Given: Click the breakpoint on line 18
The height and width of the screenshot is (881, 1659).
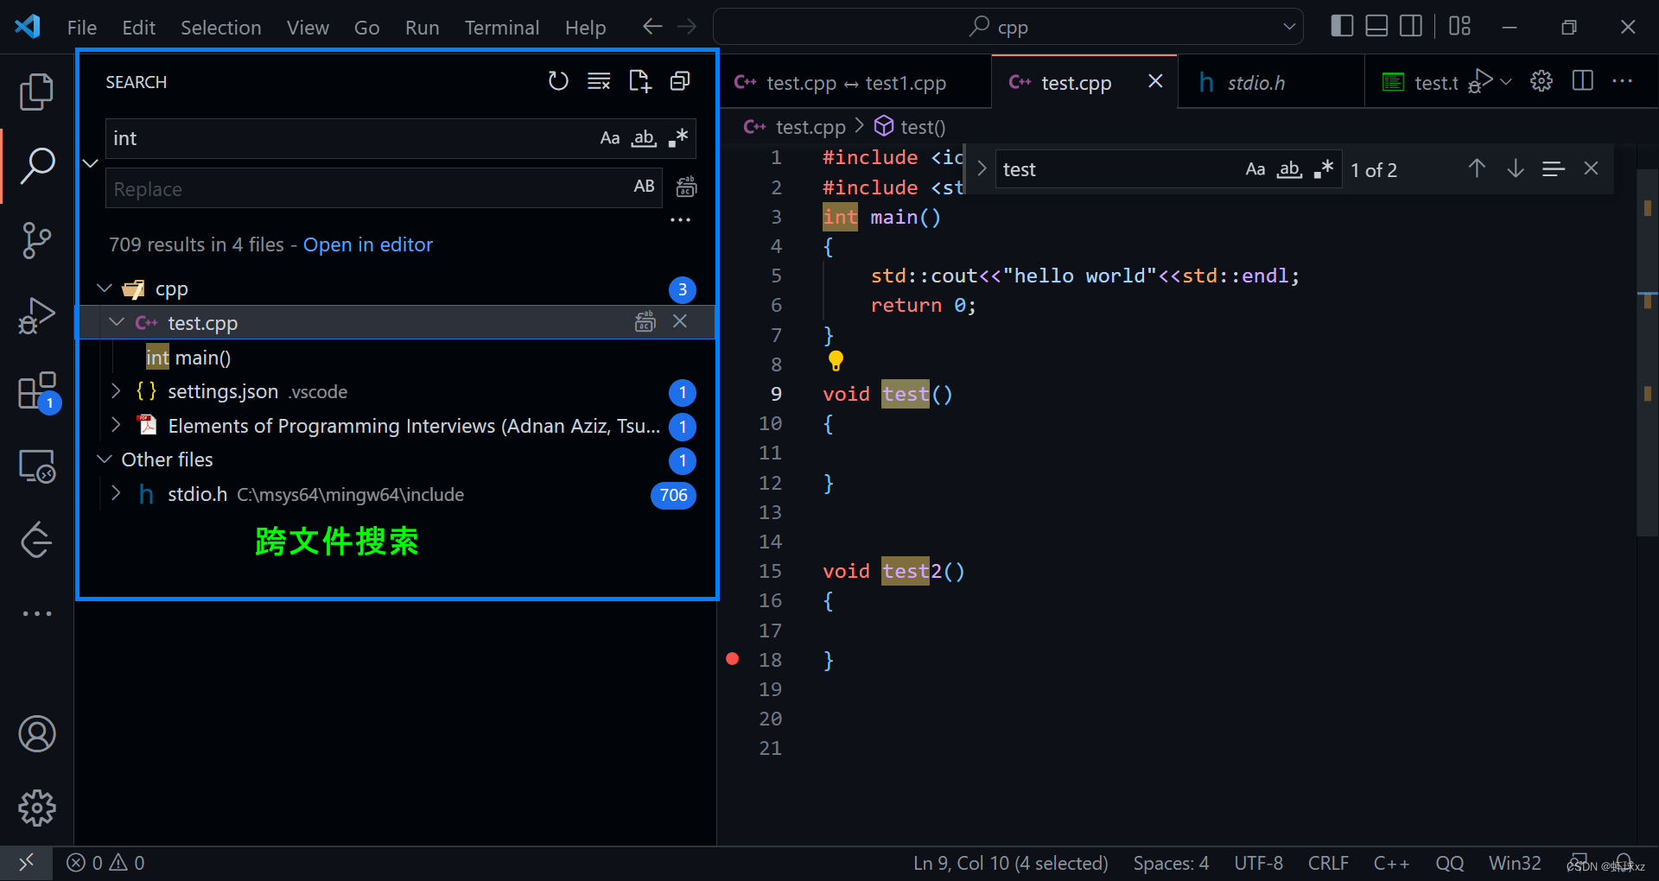Looking at the screenshot, I should pos(733,659).
